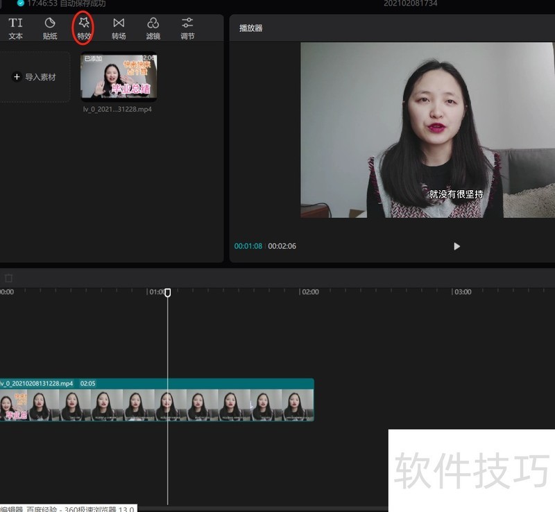This screenshot has width=555, height=512.
Task: Open the 贴纸 (Stickers) panel
Action: [x=50, y=28]
